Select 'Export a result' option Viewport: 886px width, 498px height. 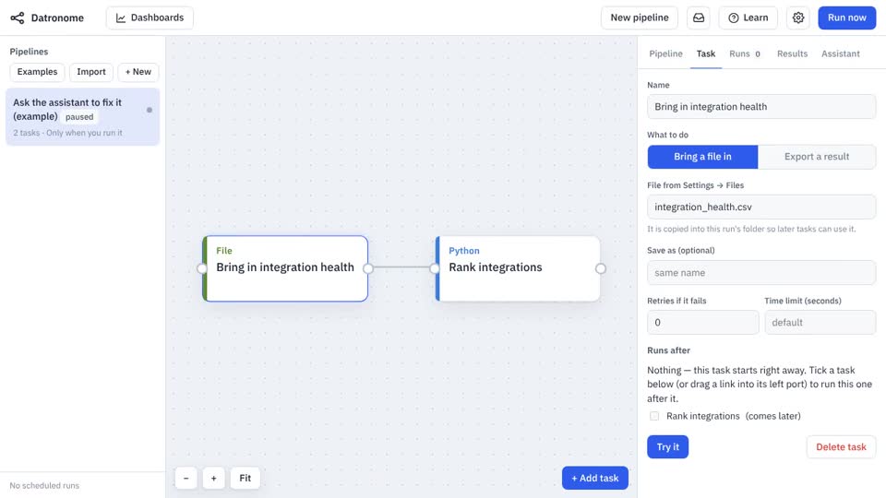(817, 157)
